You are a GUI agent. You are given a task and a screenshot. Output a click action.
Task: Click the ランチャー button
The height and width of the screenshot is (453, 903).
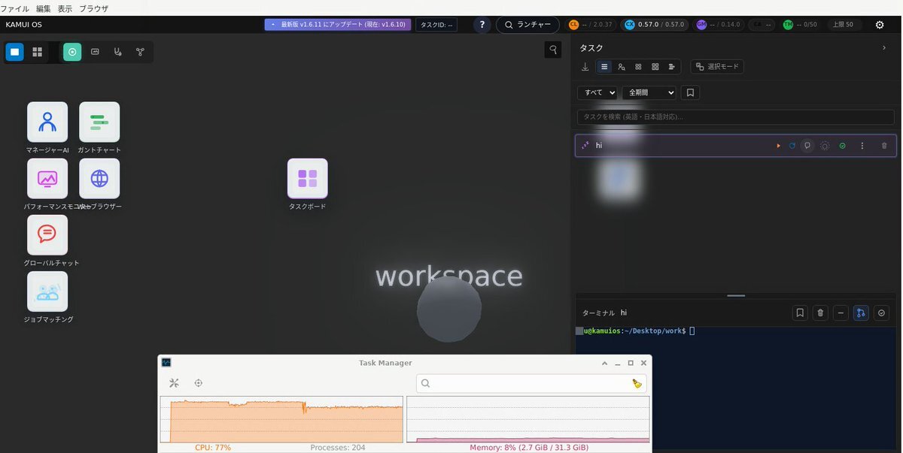pyautogui.click(x=528, y=25)
